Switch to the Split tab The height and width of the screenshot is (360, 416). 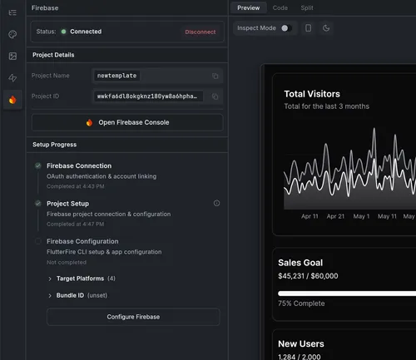coord(307,7)
